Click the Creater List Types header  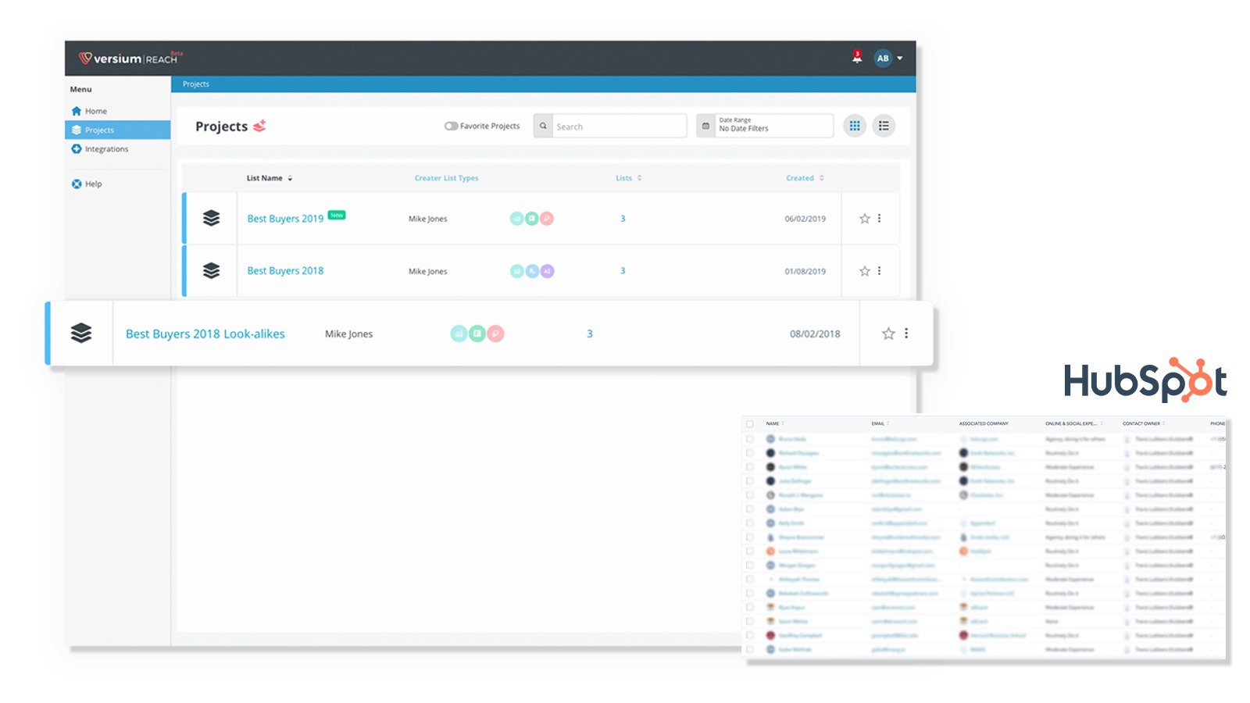[446, 178]
